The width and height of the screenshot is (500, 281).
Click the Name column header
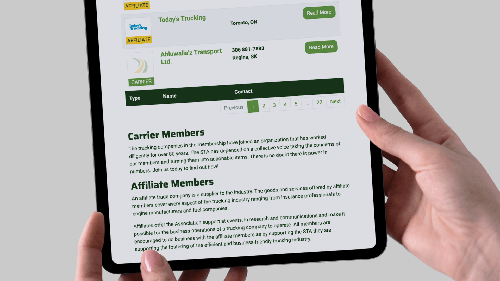(170, 96)
